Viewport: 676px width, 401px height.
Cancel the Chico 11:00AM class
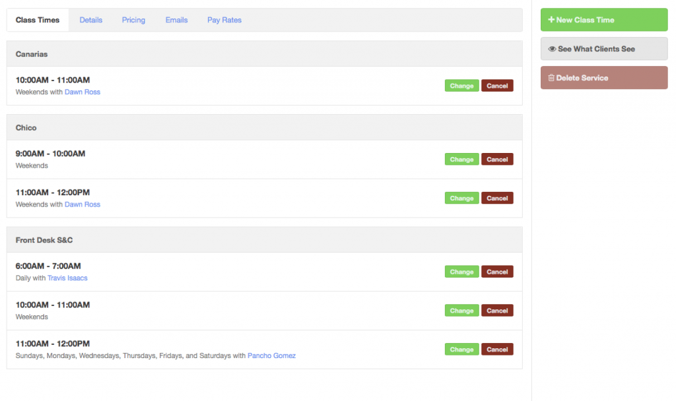(x=497, y=198)
